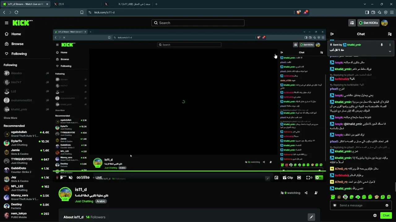Open the emoji picker in message box

coord(387,205)
